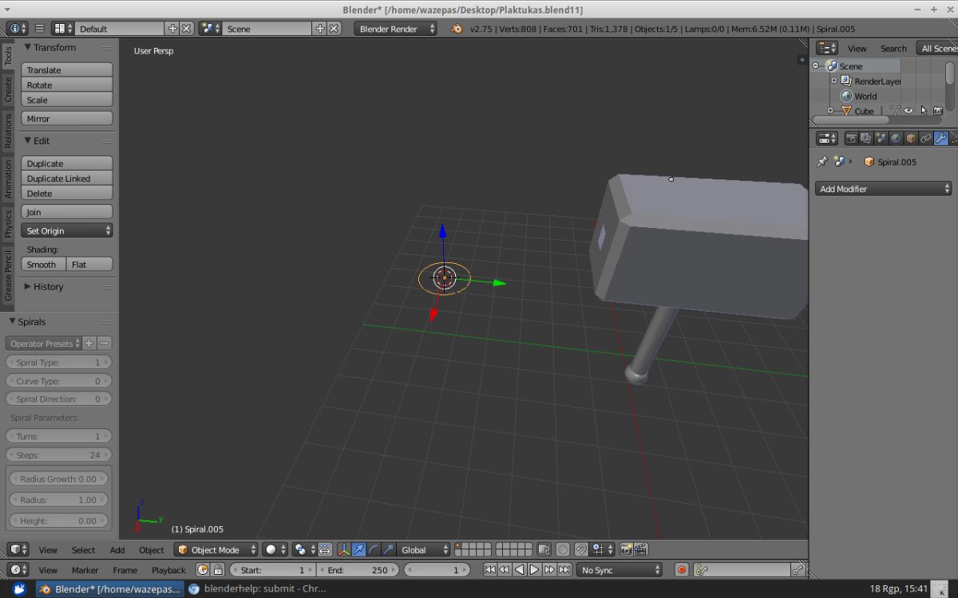Image resolution: width=958 pixels, height=598 pixels.
Task: Open the Modifiers tab (wrench icon)
Action: pyautogui.click(x=941, y=138)
